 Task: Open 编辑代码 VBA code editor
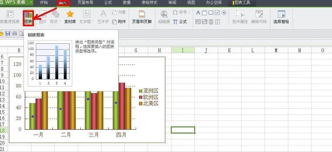coord(259,17)
